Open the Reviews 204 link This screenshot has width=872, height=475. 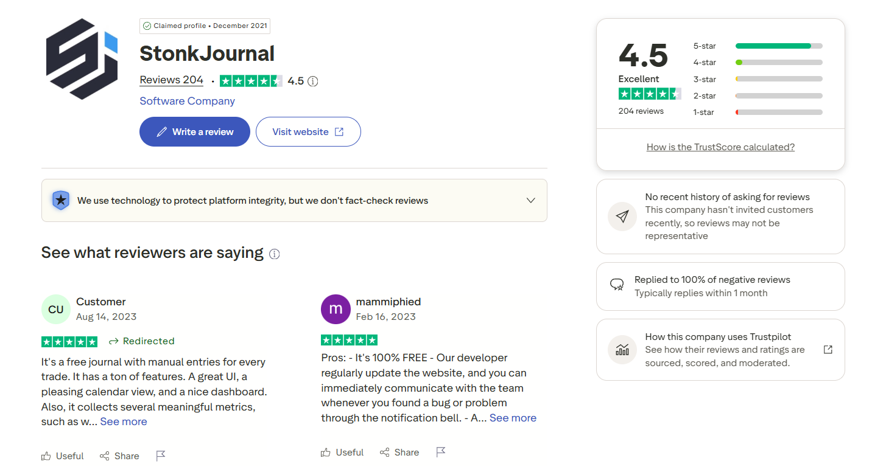click(x=171, y=80)
